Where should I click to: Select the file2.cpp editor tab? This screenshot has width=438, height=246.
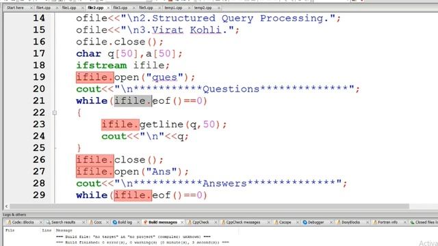[95, 8]
